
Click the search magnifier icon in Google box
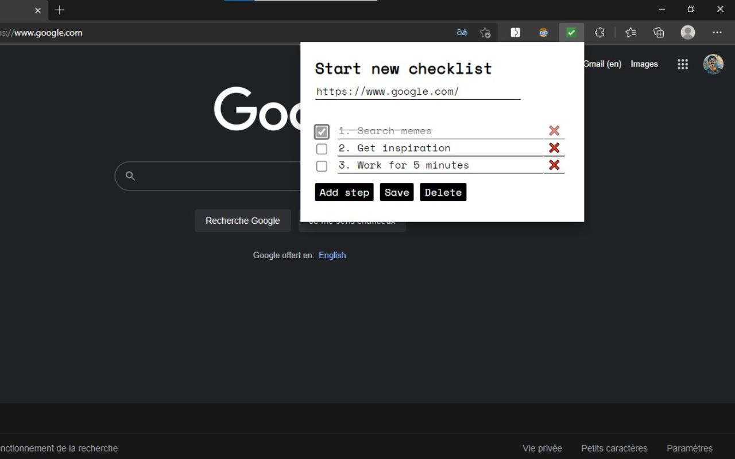tap(130, 176)
